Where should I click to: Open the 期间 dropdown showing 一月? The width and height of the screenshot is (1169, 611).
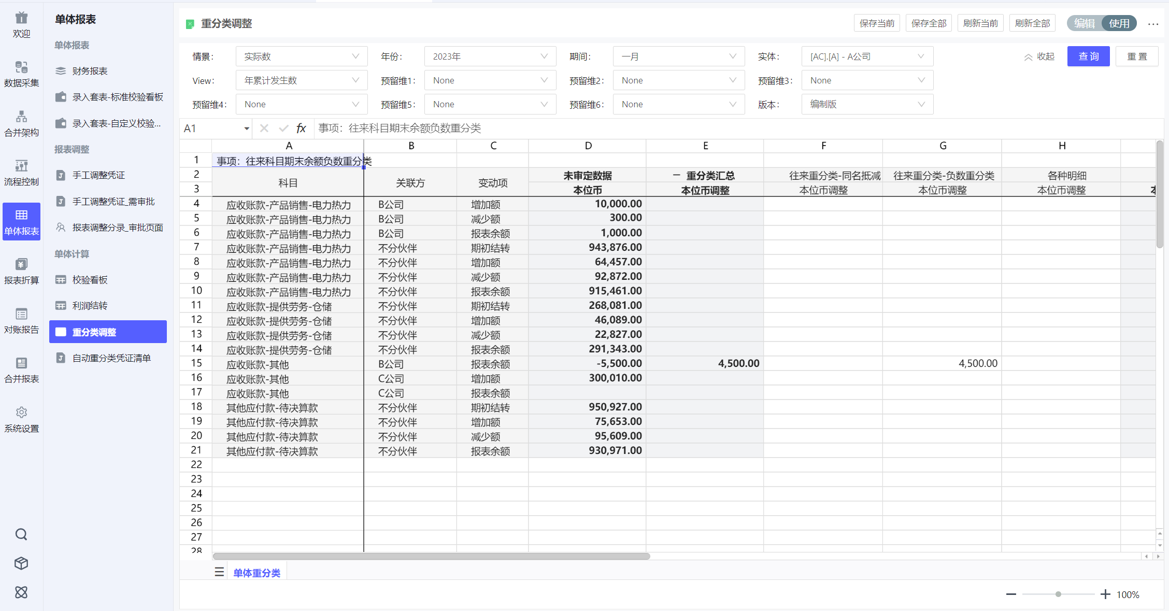(678, 56)
